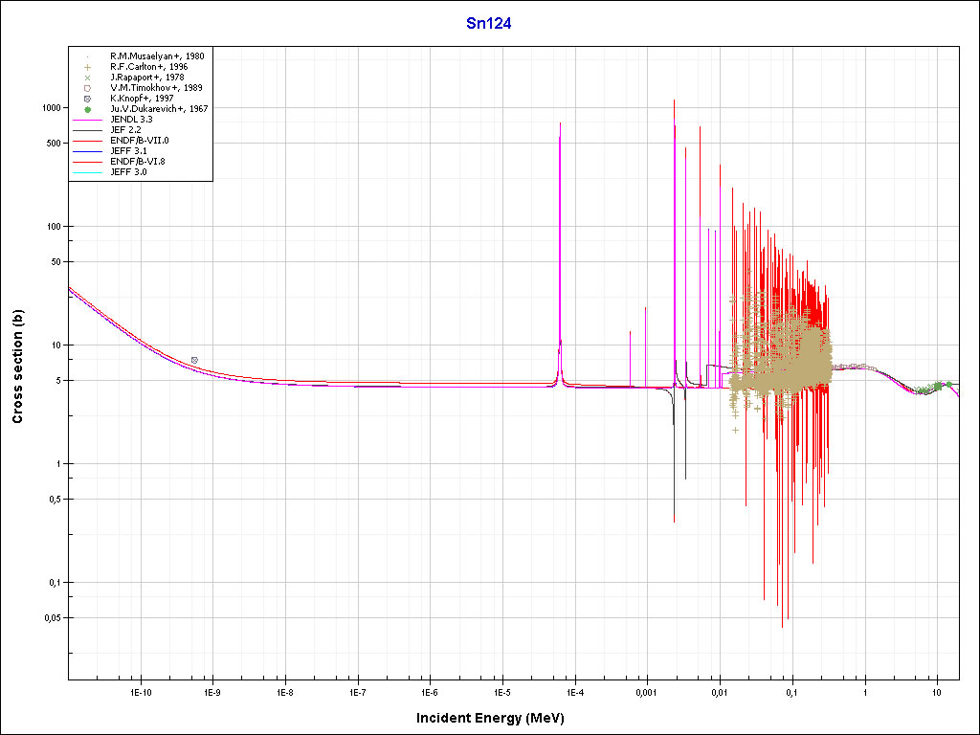This screenshot has height=735, width=980.
Task: Click the ENDF/B-VII.0 legend label
Action: tap(140, 141)
